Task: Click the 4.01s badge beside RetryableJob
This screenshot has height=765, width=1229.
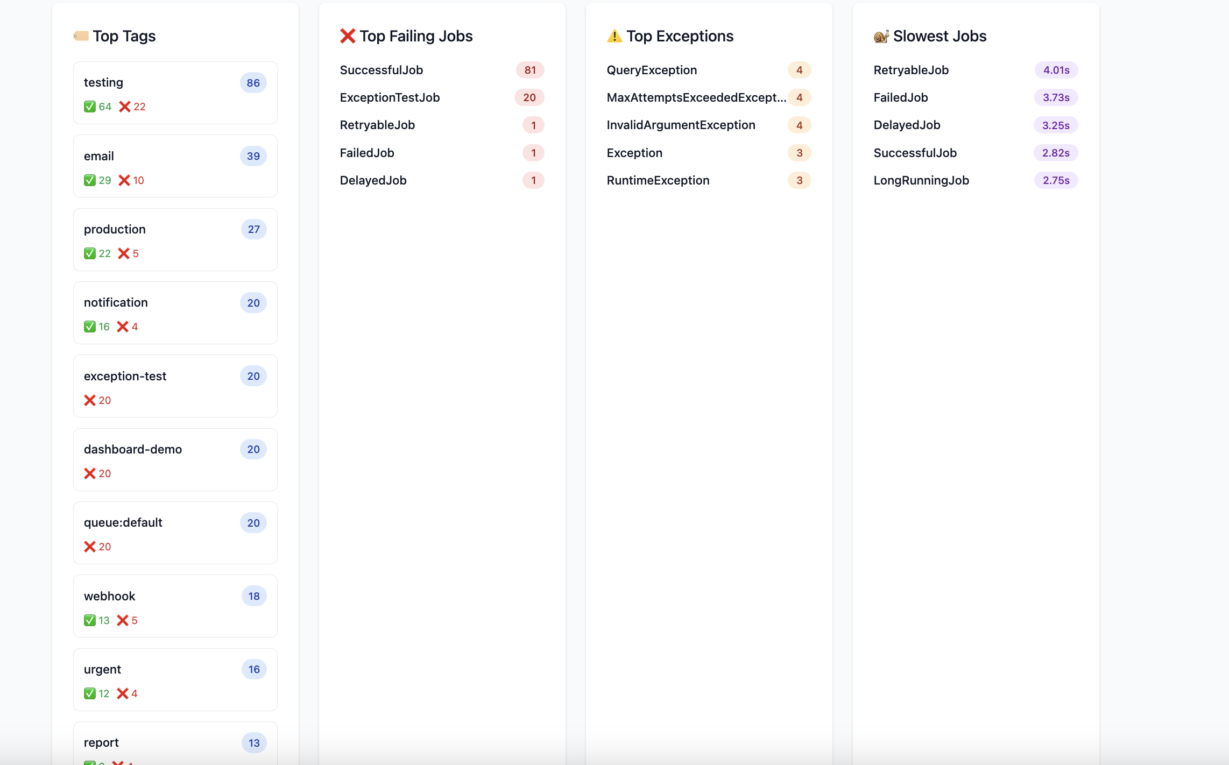Action: [x=1056, y=70]
